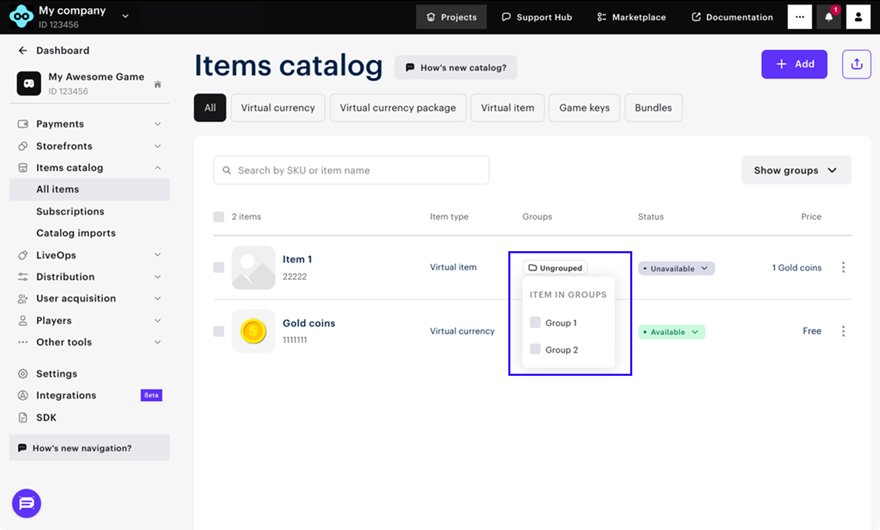
Task: Click the export upload icon button
Action: [856, 64]
